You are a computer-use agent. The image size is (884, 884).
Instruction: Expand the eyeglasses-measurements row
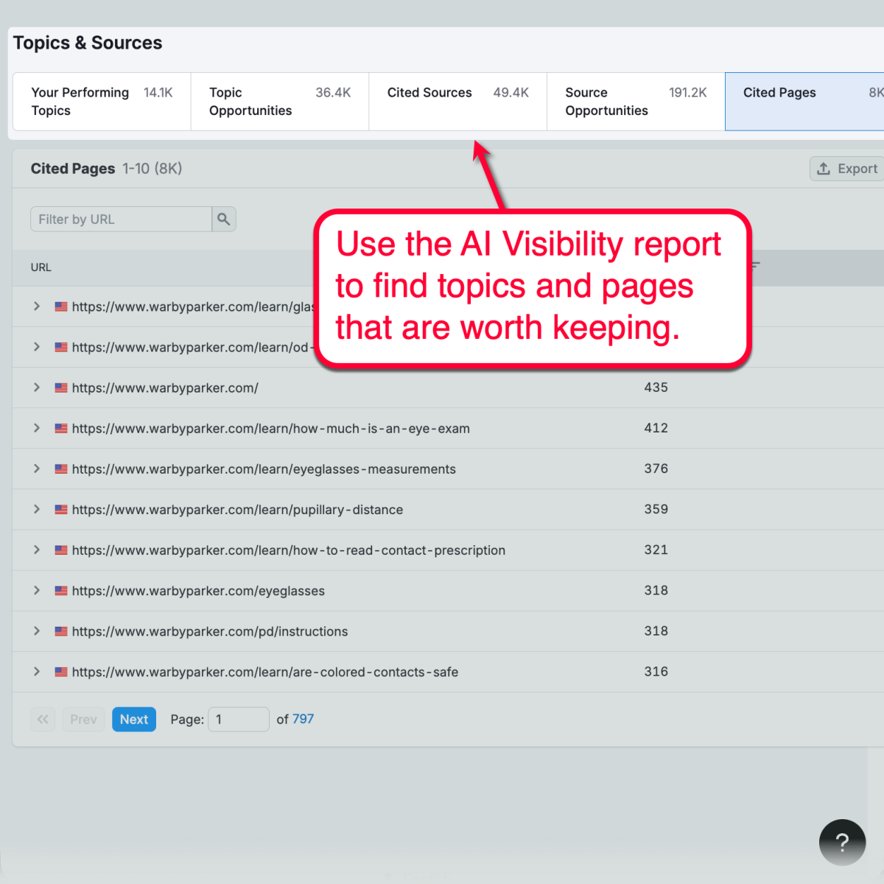pos(37,469)
